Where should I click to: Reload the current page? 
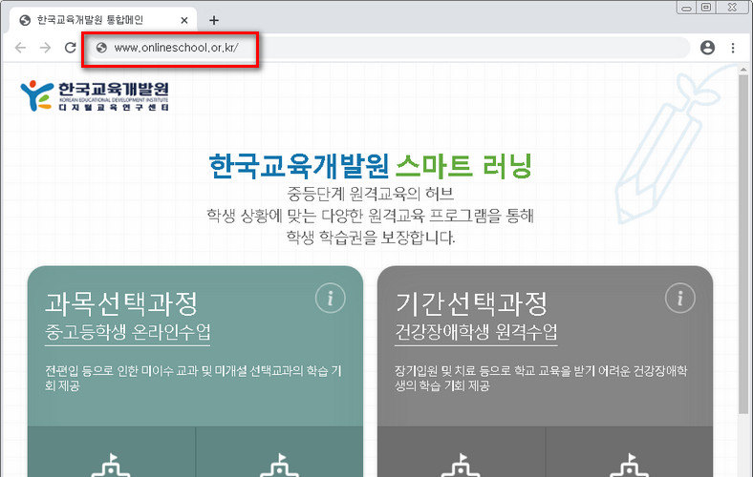tap(71, 48)
